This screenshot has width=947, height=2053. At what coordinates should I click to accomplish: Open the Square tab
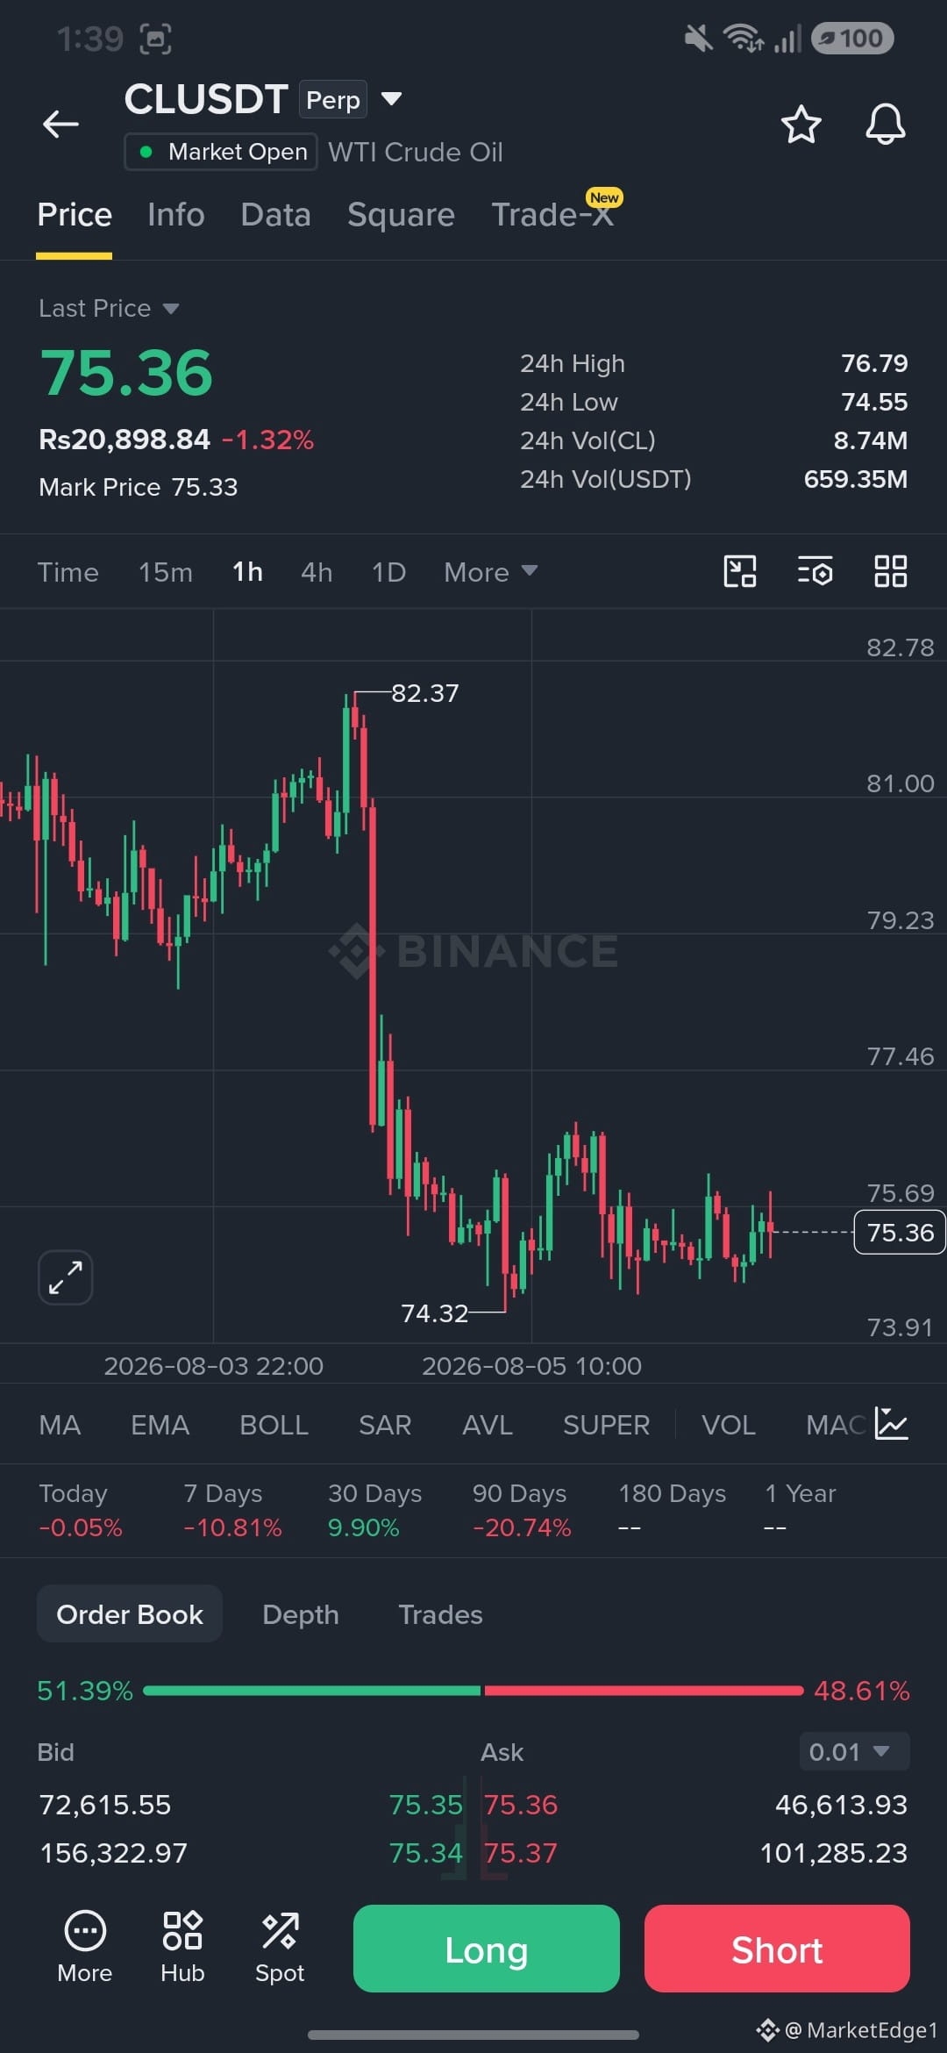(401, 215)
